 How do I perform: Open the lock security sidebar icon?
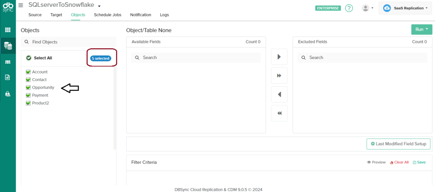tap(8, 94)
